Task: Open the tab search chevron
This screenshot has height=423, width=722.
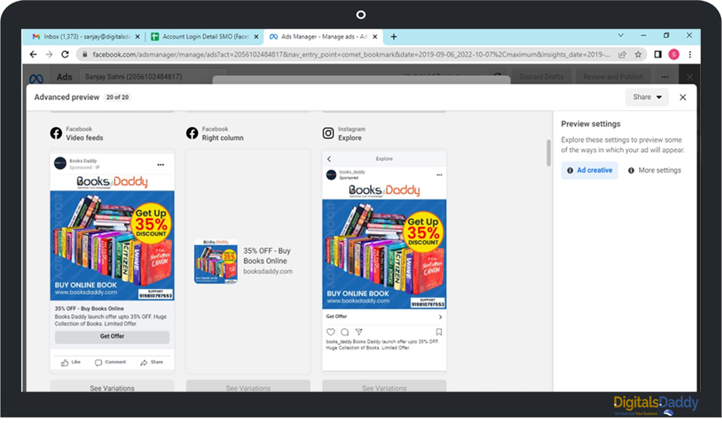Action: pyautogui.click(x=620, y=36)
